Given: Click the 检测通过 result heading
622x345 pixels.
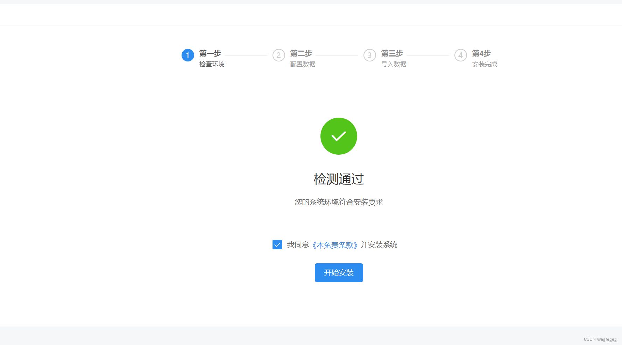Looking at the screenshot, I should [338, 179].
